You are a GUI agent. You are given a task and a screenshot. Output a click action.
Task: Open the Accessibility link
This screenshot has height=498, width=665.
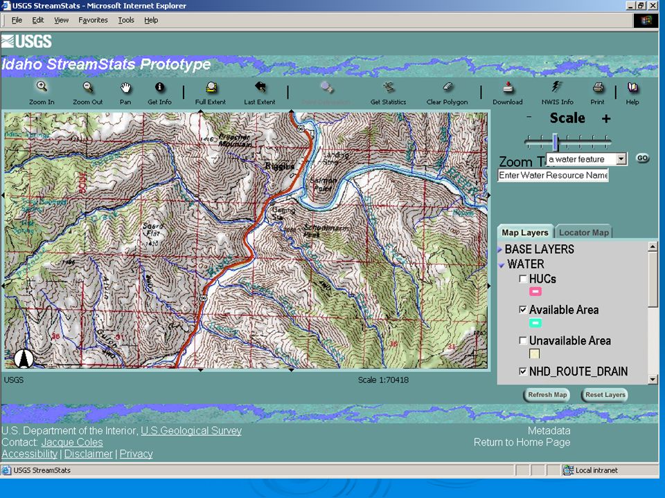tap(29, 454)
